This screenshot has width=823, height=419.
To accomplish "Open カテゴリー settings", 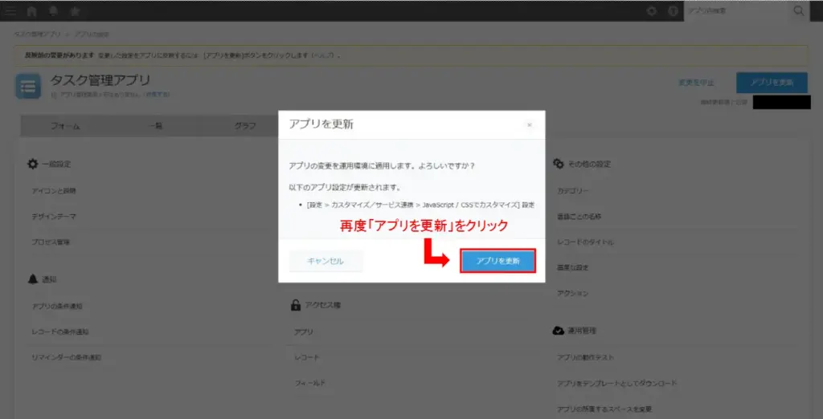I will click(573, 191).
